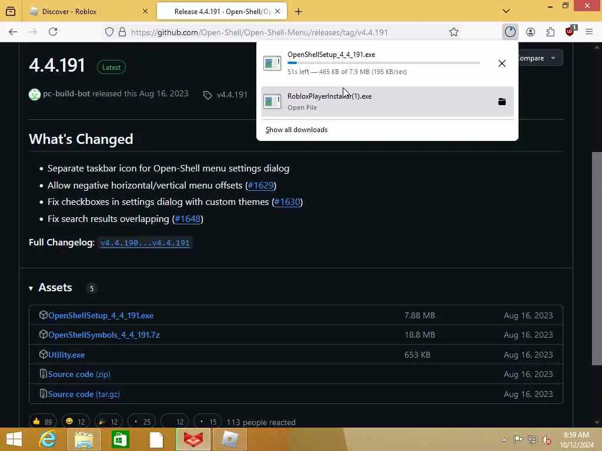Open issue #1648 link
This screenshot has width=602, height=451.
[188, 218]
